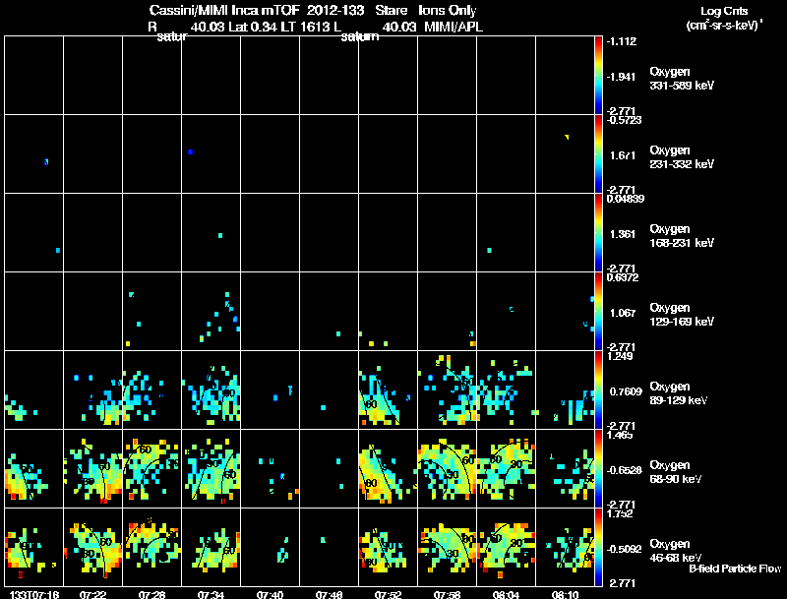Click the color bar beside Oxygen 331-589 keV
787x599 pixels.
pos(598,76)
